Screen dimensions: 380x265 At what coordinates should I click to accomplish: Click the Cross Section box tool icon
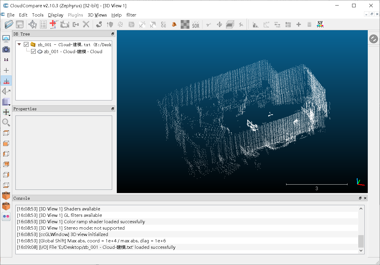pyautogui.click(x=230, y=24)
